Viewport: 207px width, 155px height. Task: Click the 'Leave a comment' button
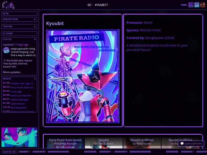[191, 144]
